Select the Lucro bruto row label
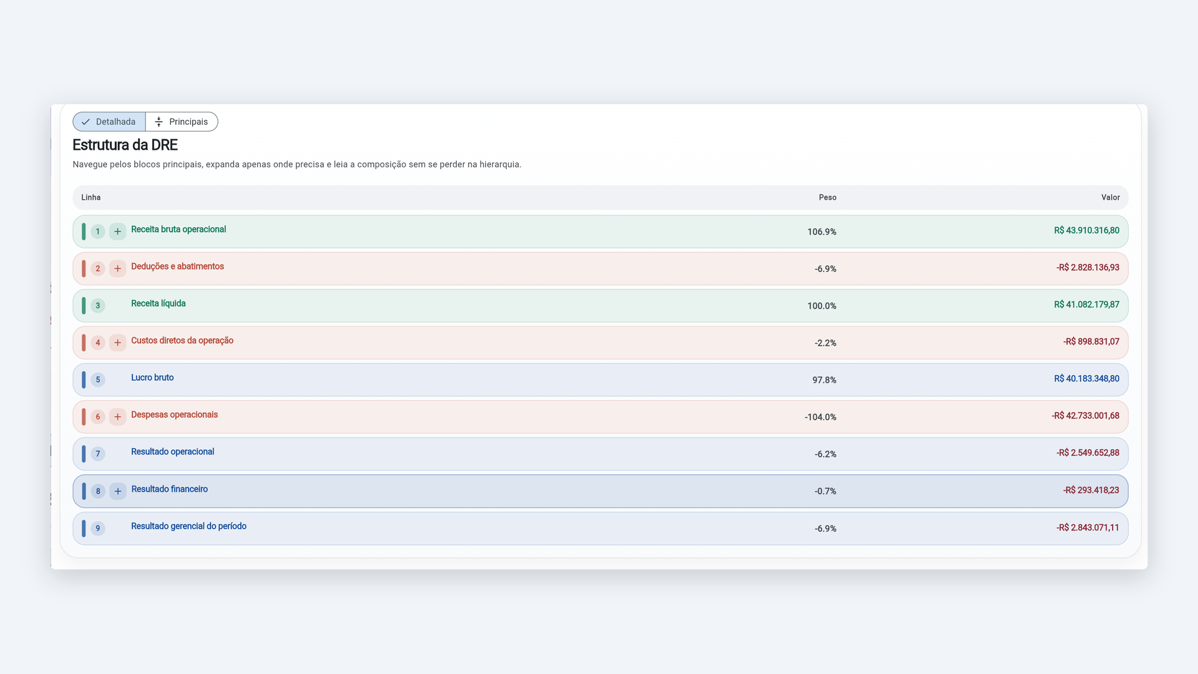Image resolution: width=1198 pixels, height=674 pixels. (152, 378)
